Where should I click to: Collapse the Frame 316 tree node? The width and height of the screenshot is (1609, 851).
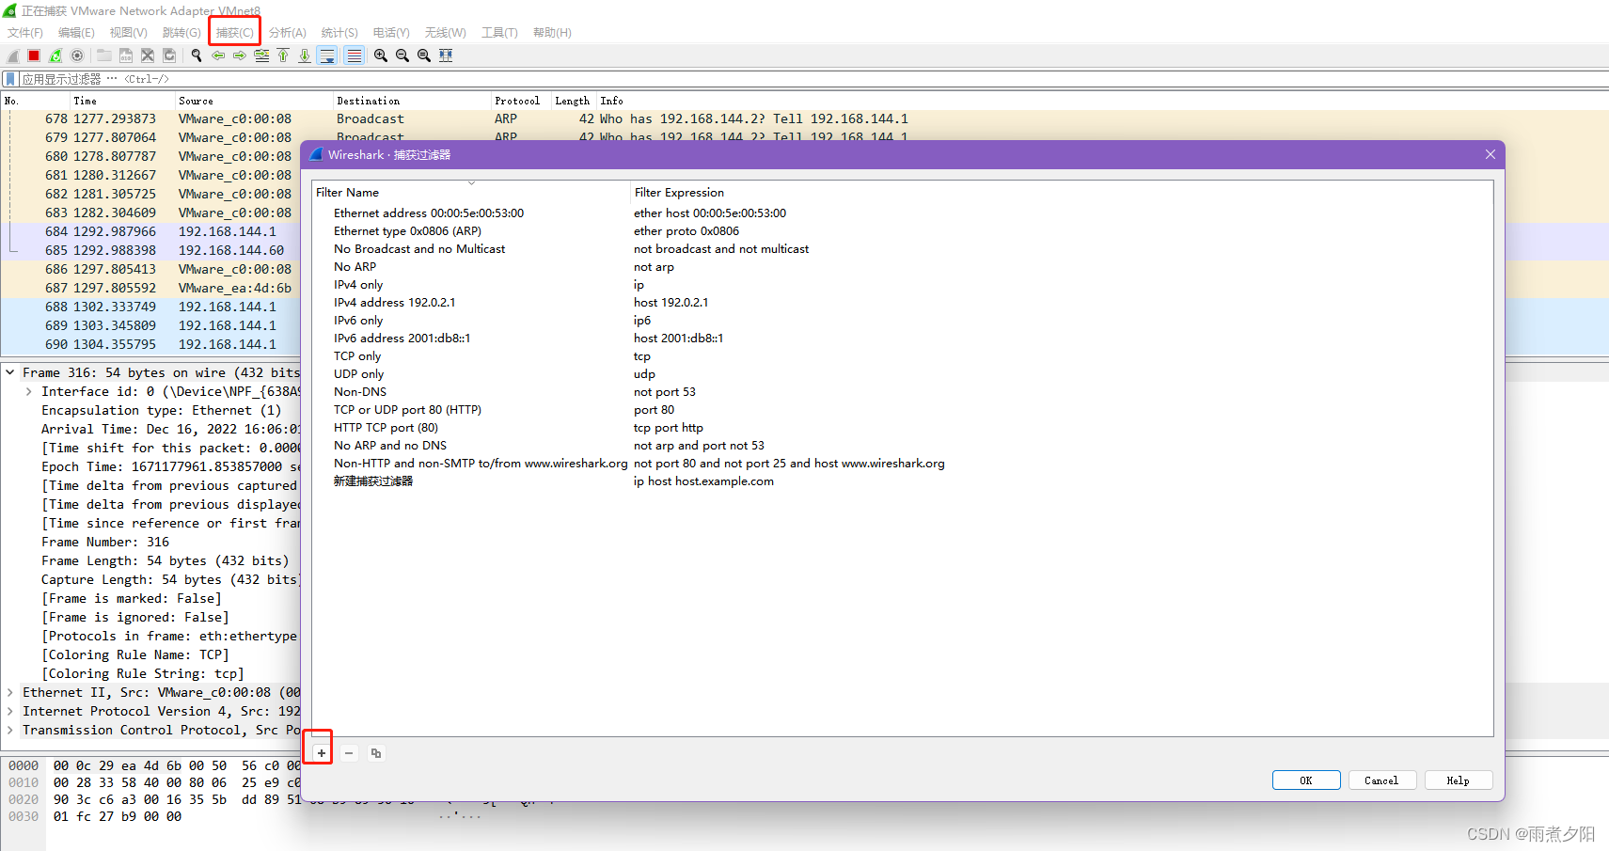tap(10, 373)
